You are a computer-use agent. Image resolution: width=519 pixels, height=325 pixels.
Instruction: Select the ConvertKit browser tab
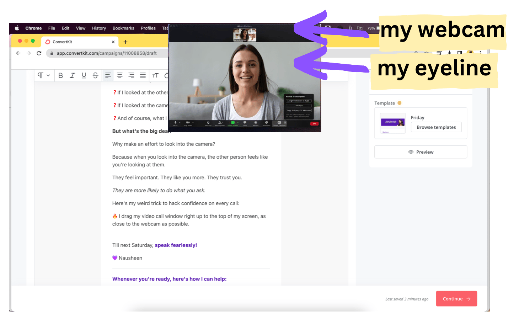80,42
